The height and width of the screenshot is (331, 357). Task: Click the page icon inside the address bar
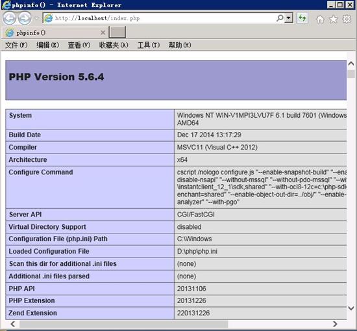click(48, 18)
